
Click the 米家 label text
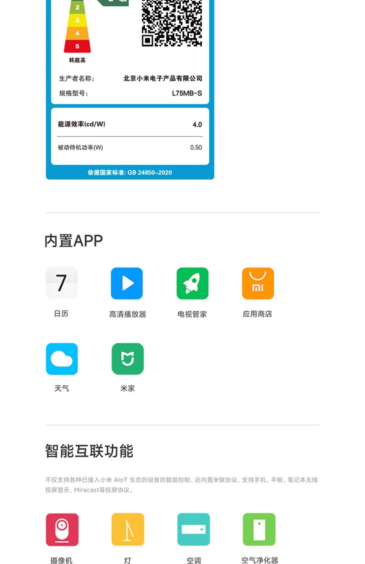click(127, 388)
